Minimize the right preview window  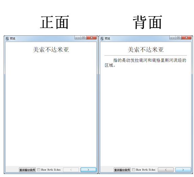click(x=172, y=38)
